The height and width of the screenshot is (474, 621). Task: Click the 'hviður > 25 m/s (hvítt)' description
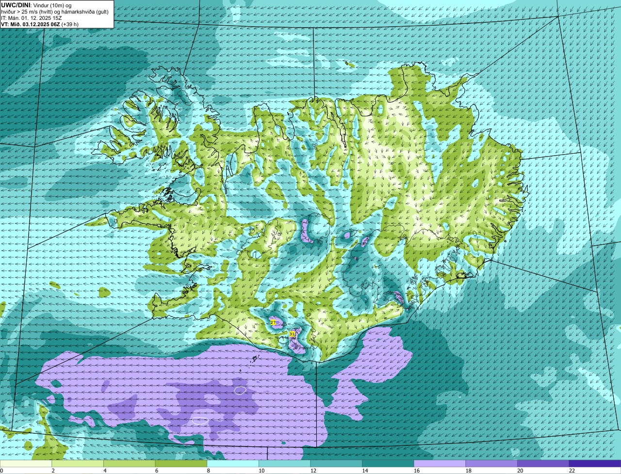tap(27, 12)
